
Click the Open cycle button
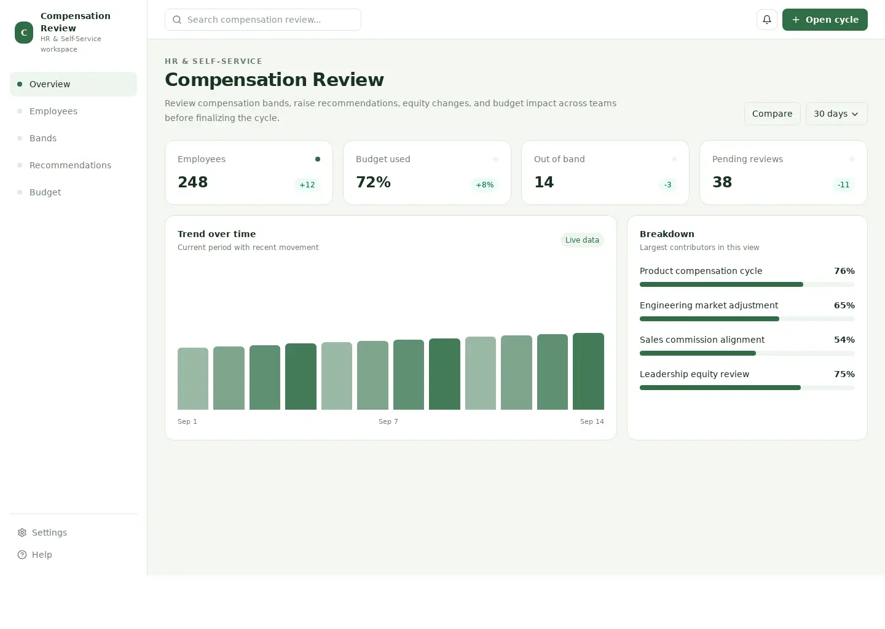coord(825,20)
